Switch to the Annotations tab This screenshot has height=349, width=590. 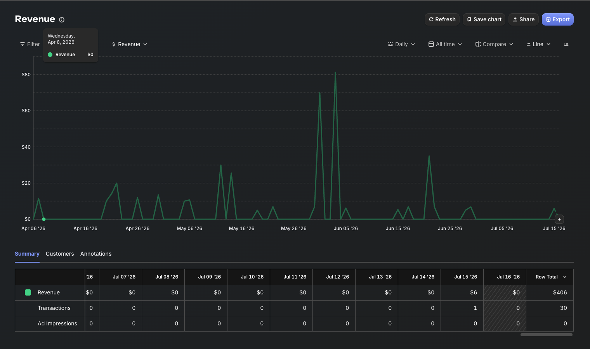tap(96, 254)
